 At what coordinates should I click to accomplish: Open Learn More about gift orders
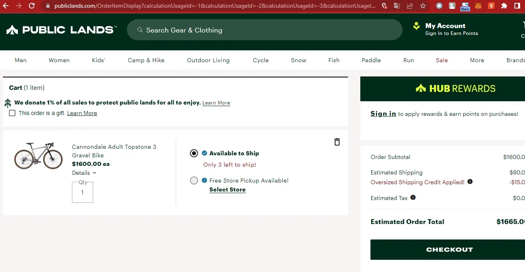coord(82,113)
